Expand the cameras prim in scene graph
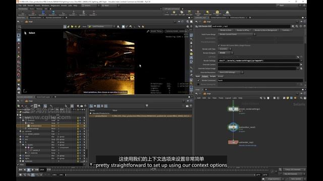This screenshot has width=323, height=181. tap(20, 131)
